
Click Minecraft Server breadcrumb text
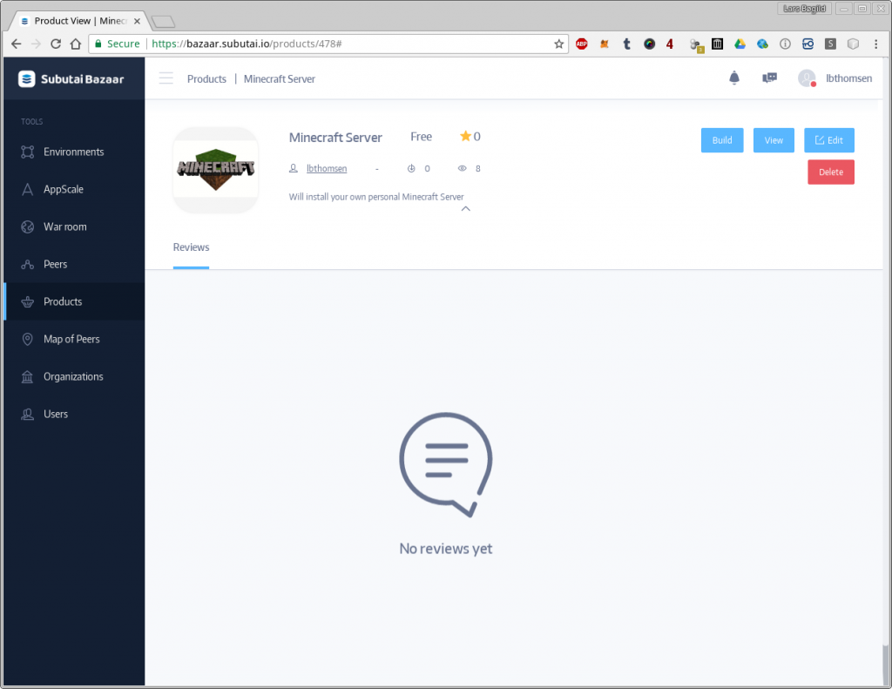click(x=280, y=79)
